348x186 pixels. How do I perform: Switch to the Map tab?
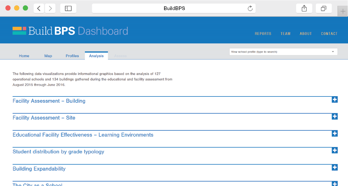pyautogui.click(x=48, y=56)
